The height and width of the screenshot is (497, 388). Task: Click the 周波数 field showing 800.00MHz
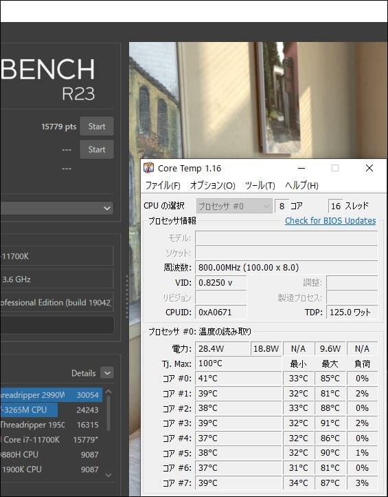tap(286, 268)
